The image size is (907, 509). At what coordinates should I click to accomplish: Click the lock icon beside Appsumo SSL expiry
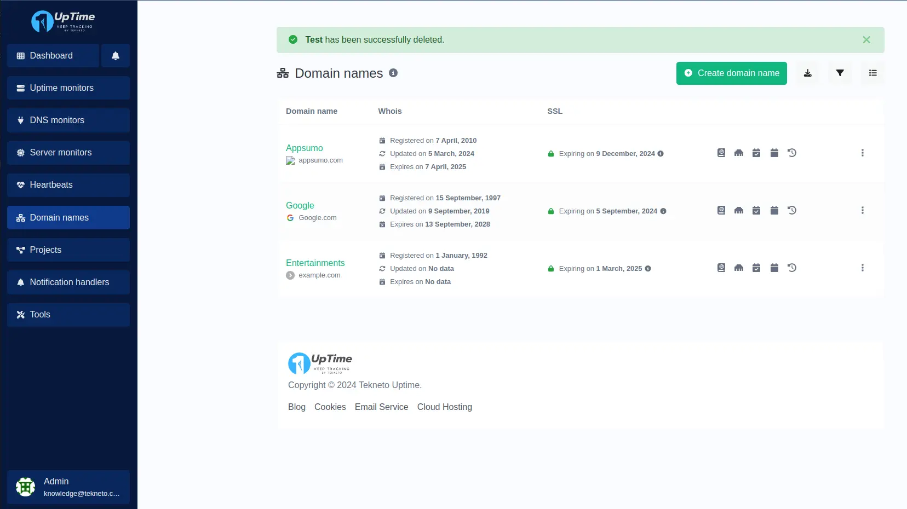550,154
